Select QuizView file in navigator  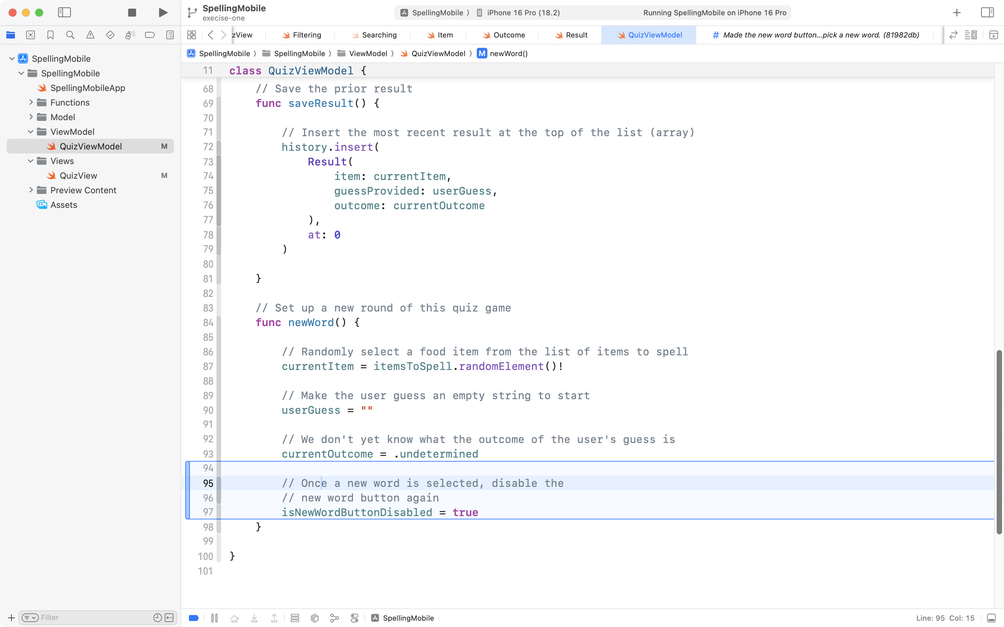click(x=78, y=175)
